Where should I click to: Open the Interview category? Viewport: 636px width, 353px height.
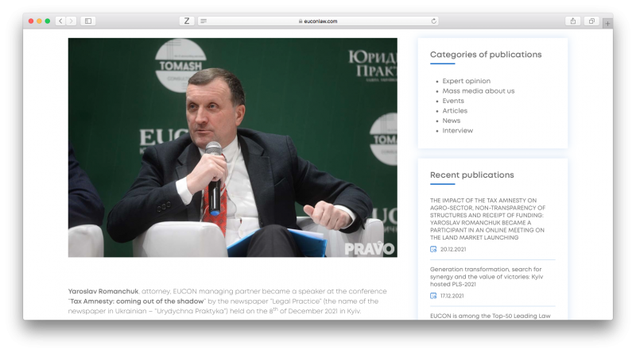coord(458,130)
